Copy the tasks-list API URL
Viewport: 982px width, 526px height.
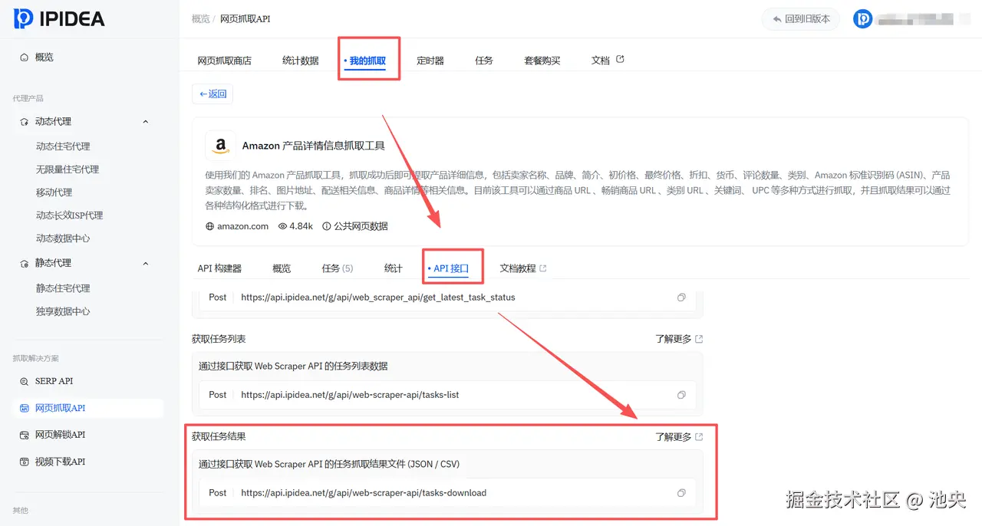tap(681, 395)
